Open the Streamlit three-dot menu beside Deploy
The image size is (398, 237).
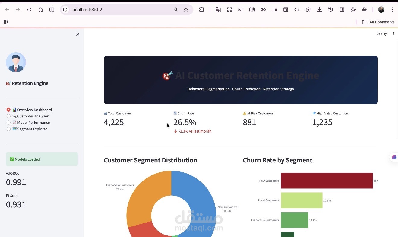point(393,34)
